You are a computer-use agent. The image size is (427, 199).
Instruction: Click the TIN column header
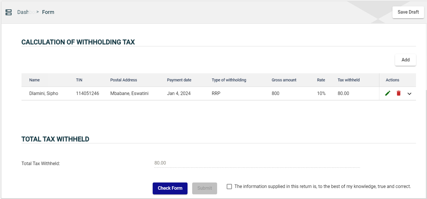(79, 80)
